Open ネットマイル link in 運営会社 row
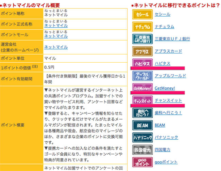This screenshot has height=171, width=221. pos(56,47)
